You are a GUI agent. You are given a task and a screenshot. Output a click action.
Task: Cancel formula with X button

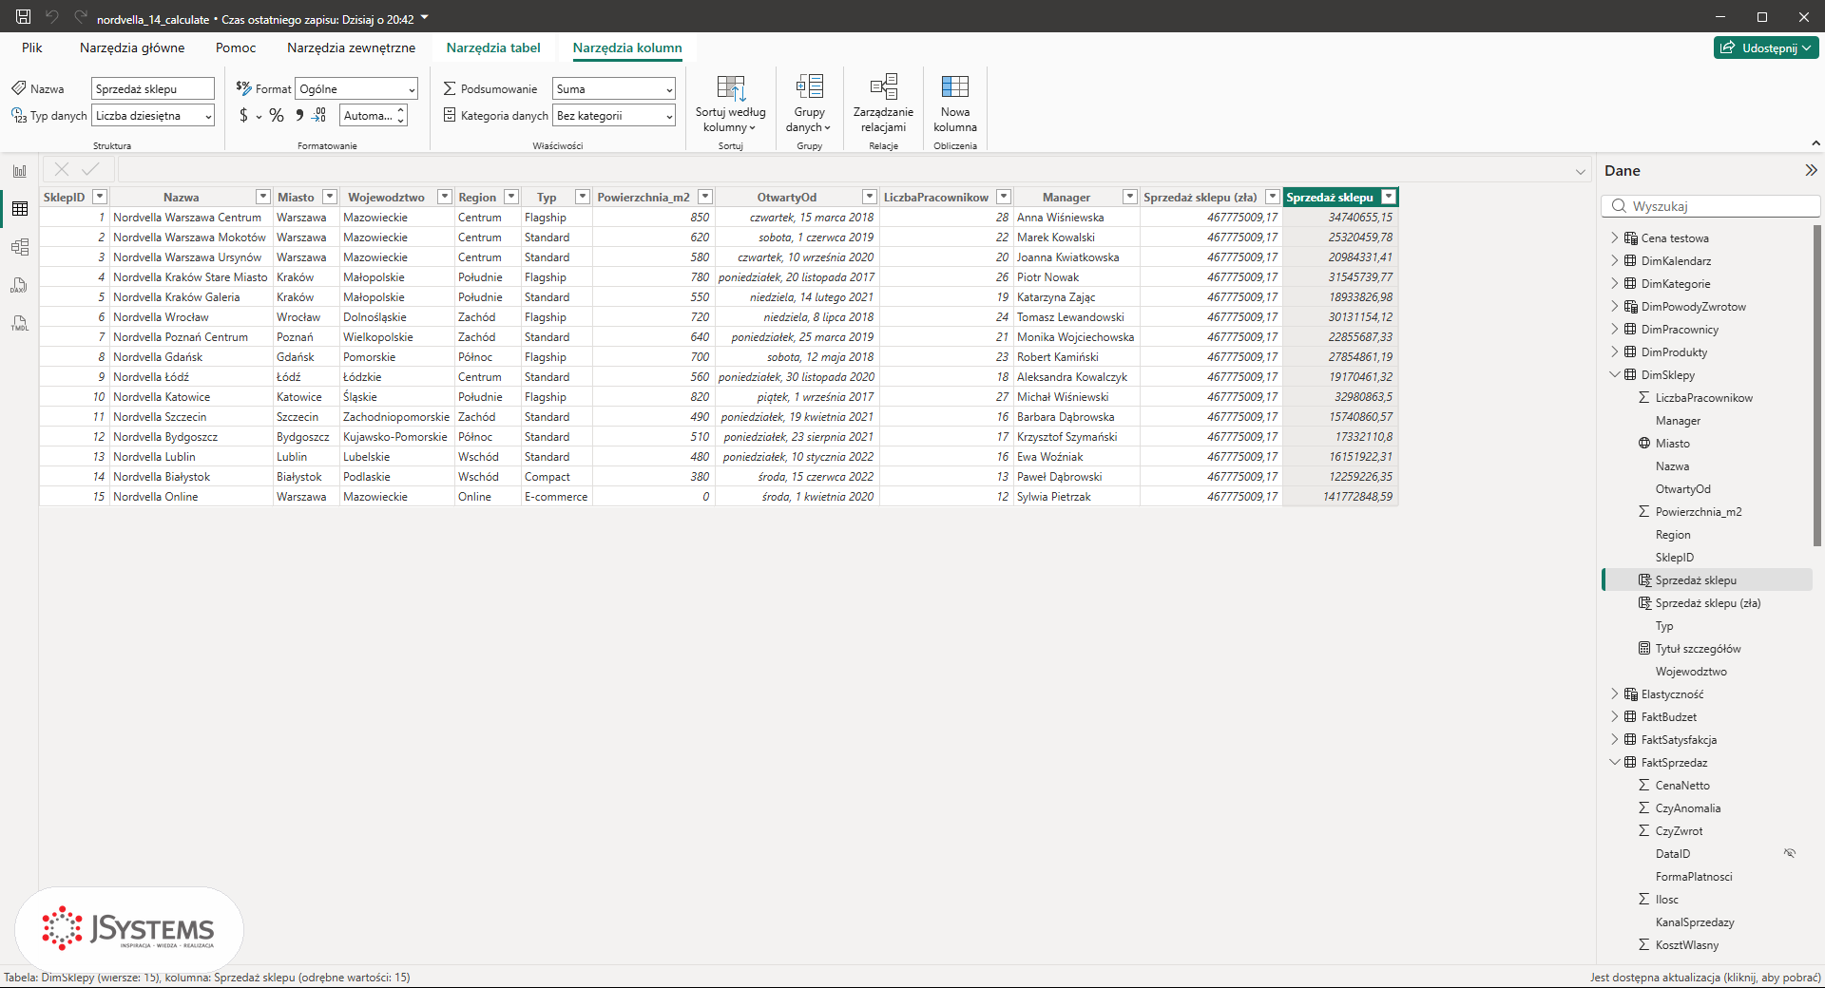[x=62, y=169]
